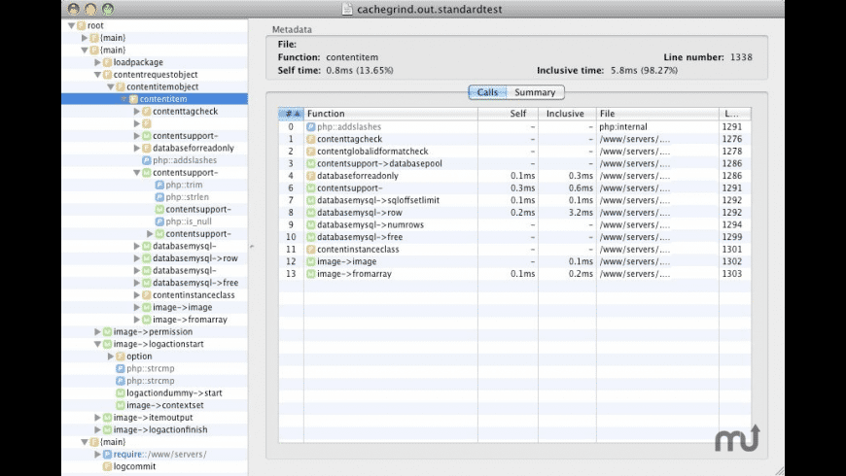Click the contentinstanceclass icon in tree
Viewport: 846px width, 476px height.
146,295
